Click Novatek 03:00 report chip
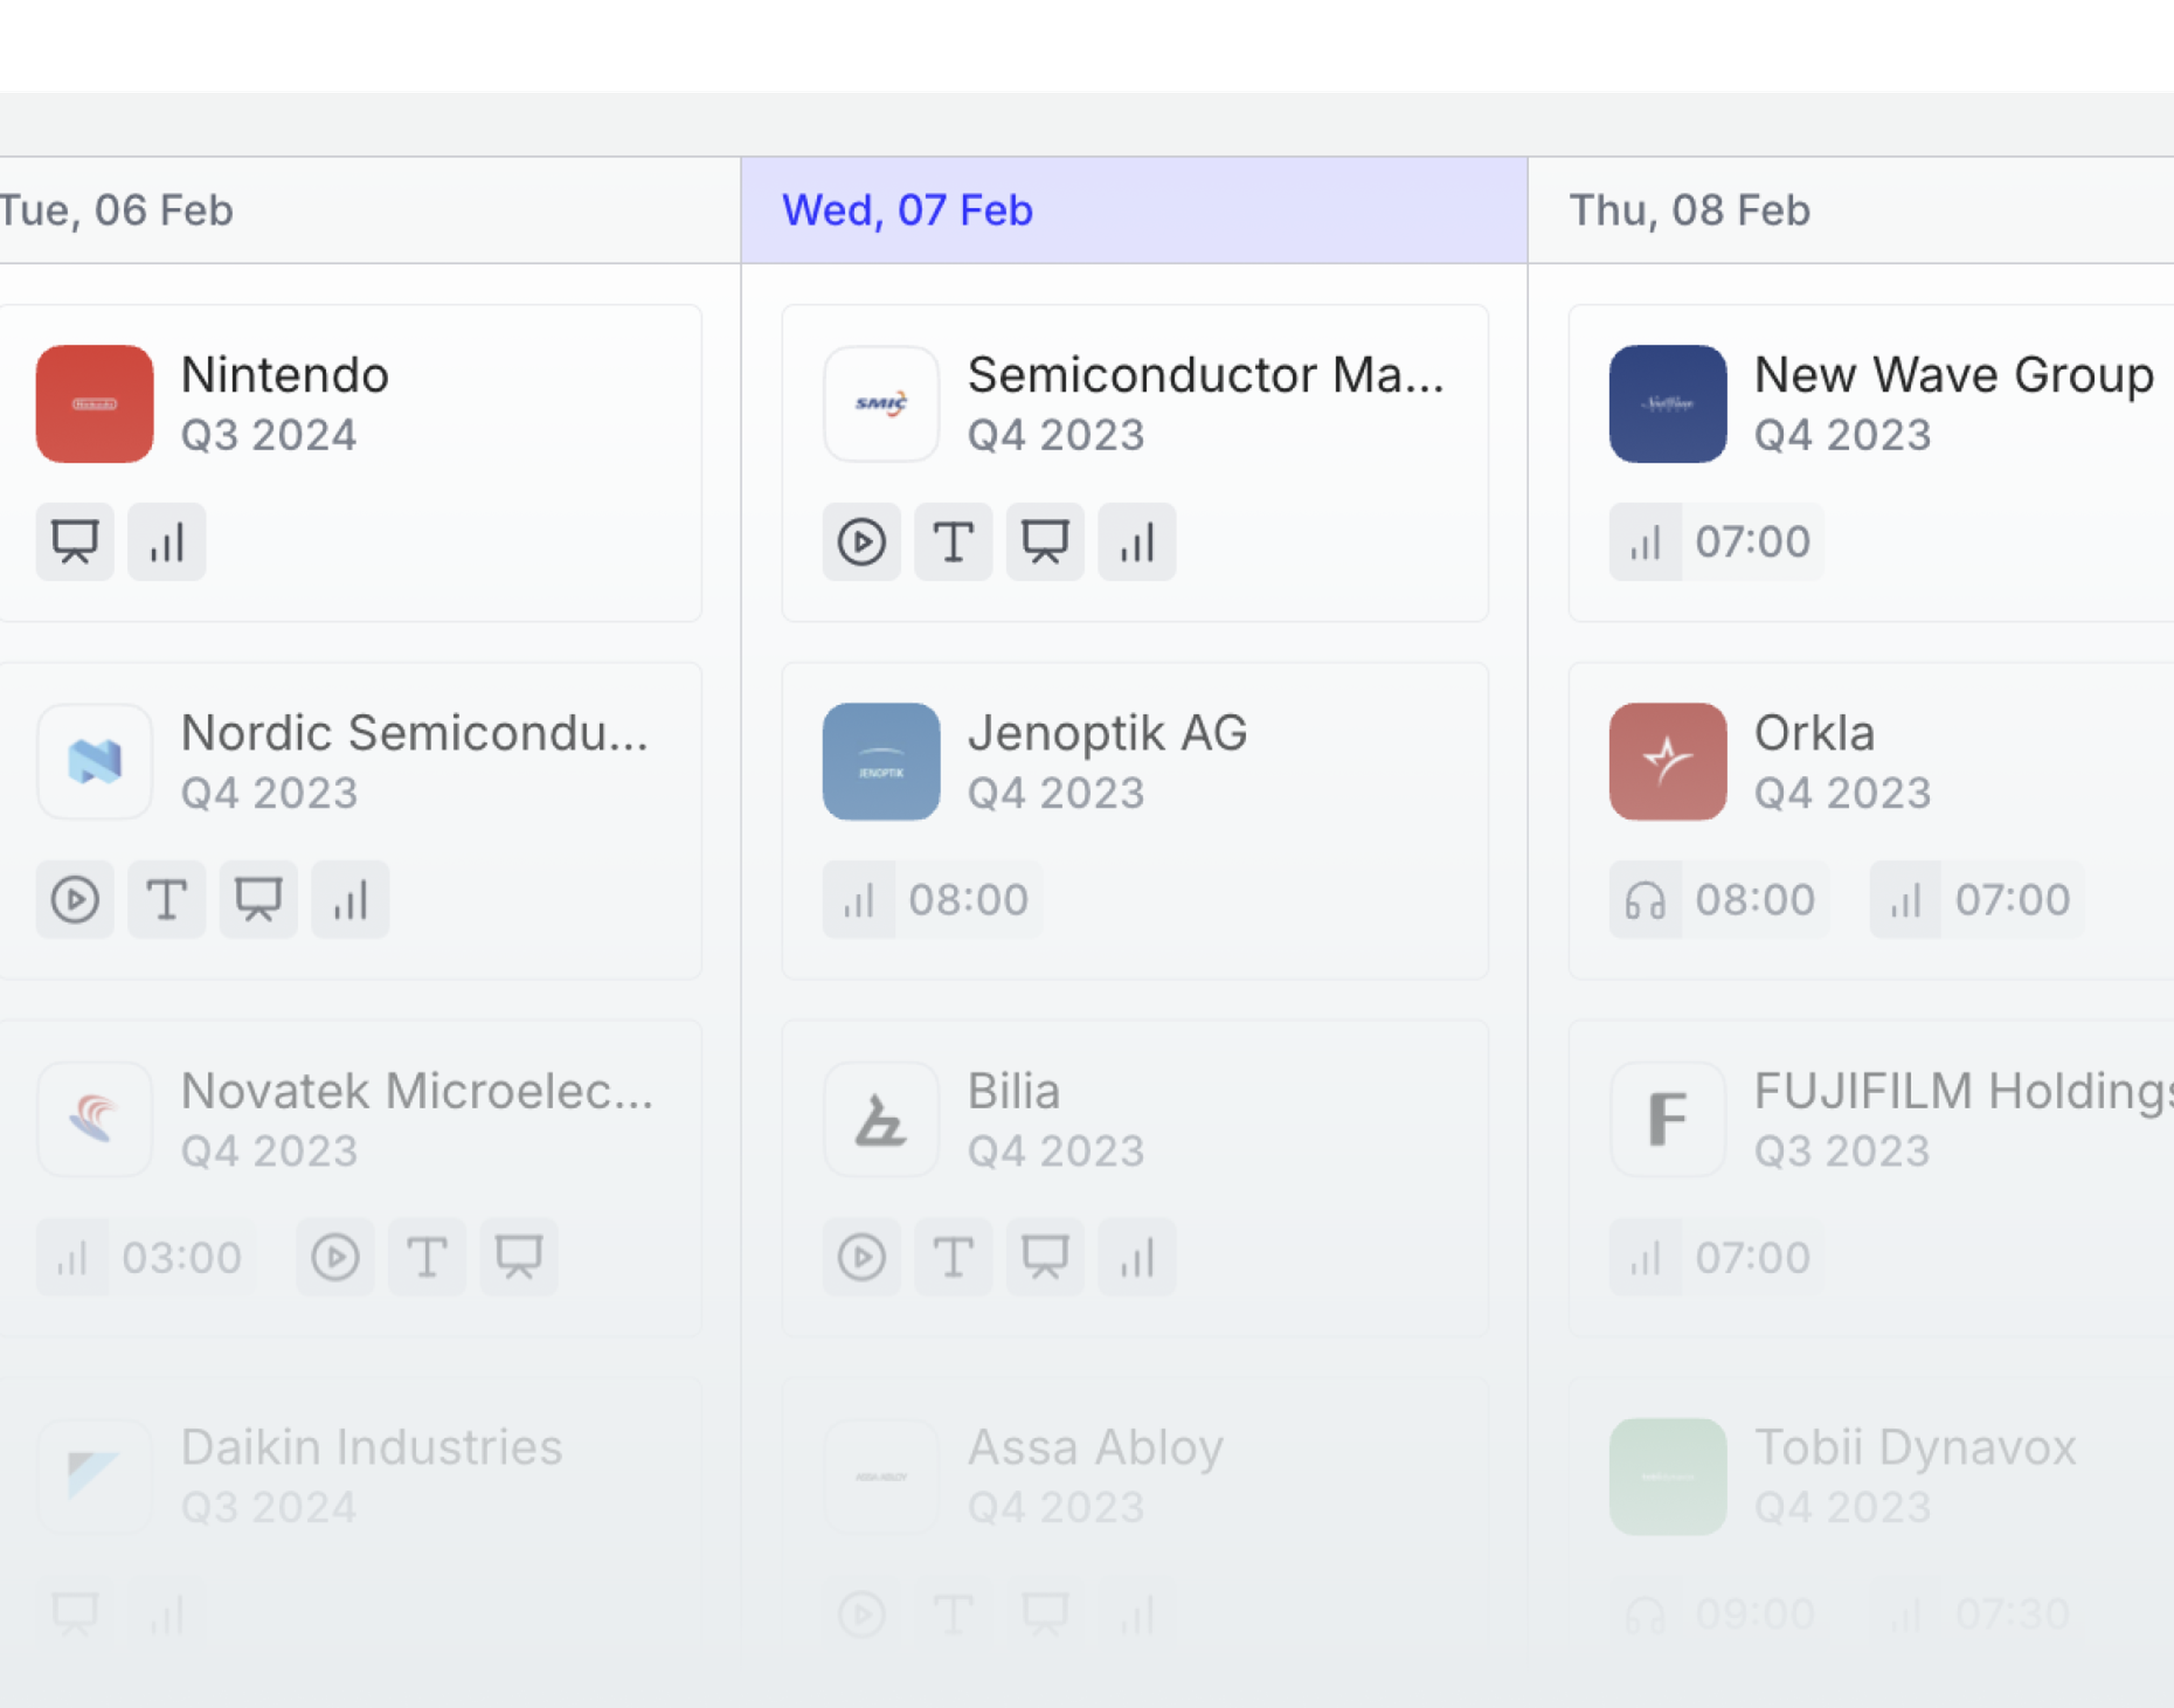This screenshot has height=1708, width=2174. coord(146,1258)
